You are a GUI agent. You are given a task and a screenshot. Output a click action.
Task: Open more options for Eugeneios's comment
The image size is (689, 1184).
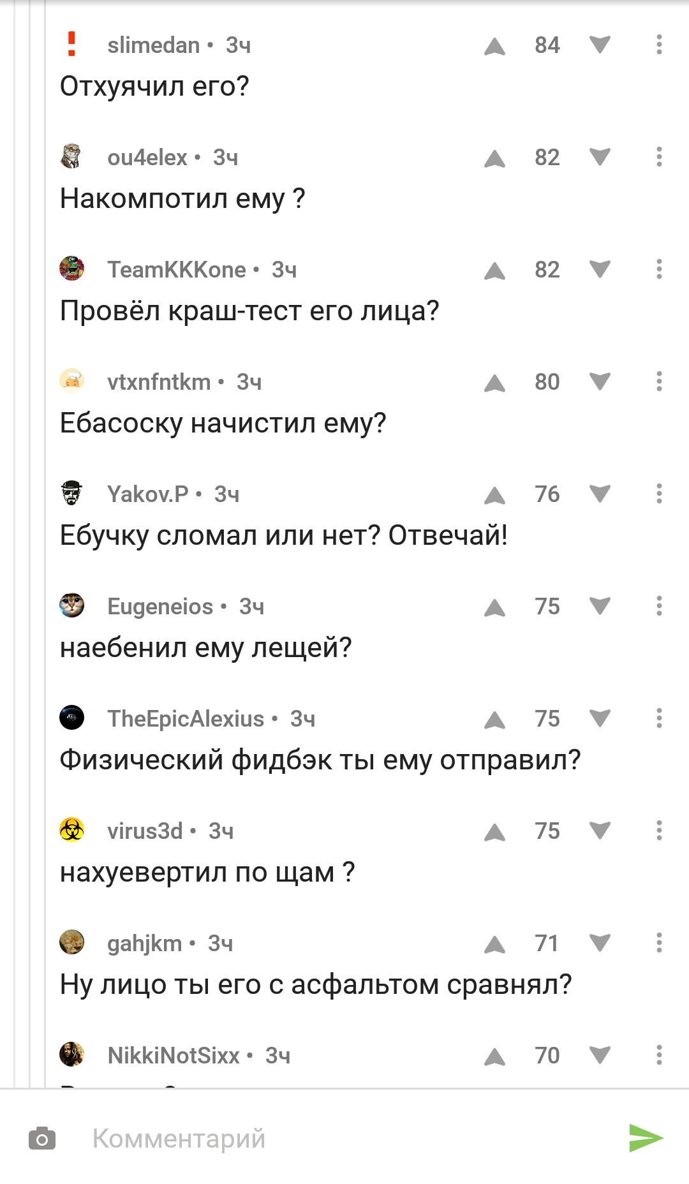point(659,606)
